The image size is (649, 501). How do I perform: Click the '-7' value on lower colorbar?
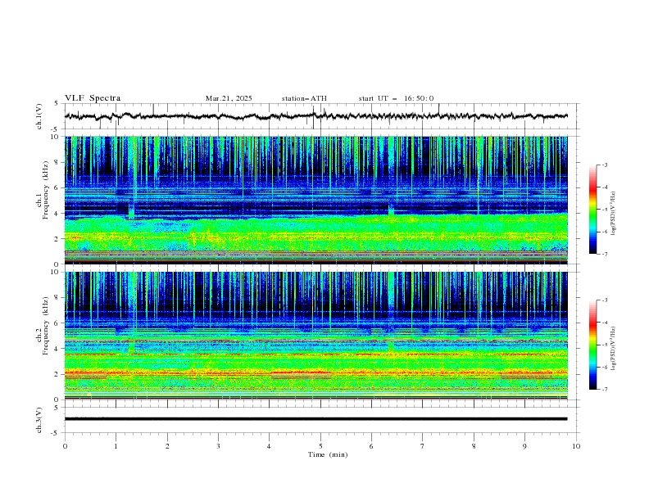click(605, 389)
